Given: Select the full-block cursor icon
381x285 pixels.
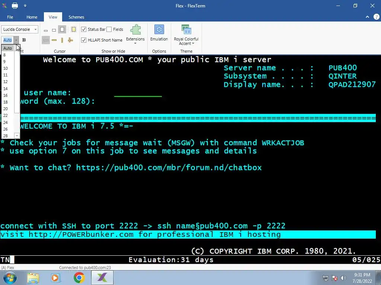Looking at the screenshot, I should click(62, 30).
